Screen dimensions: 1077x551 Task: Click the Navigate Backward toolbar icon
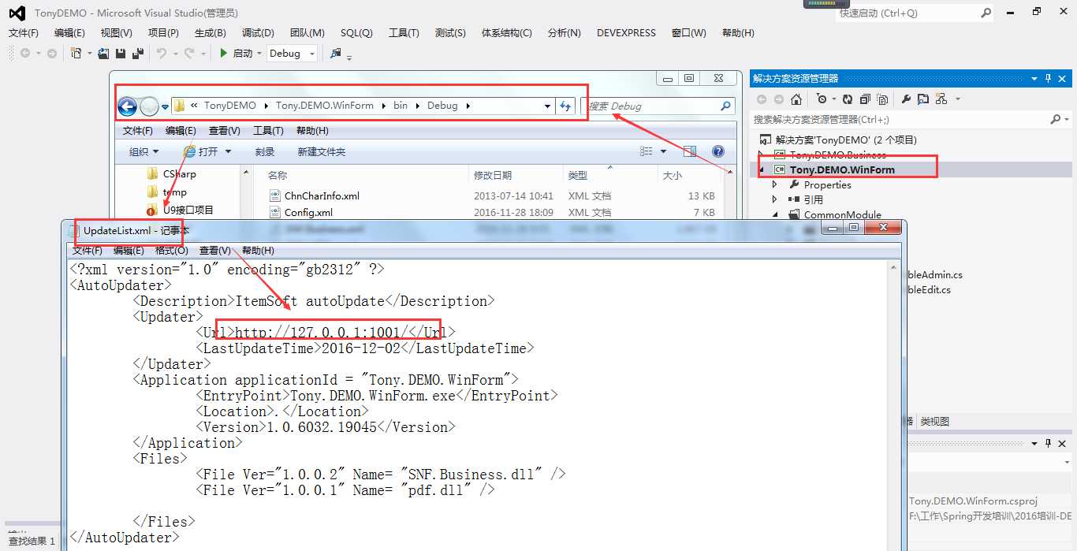click(x=25, y=54)
